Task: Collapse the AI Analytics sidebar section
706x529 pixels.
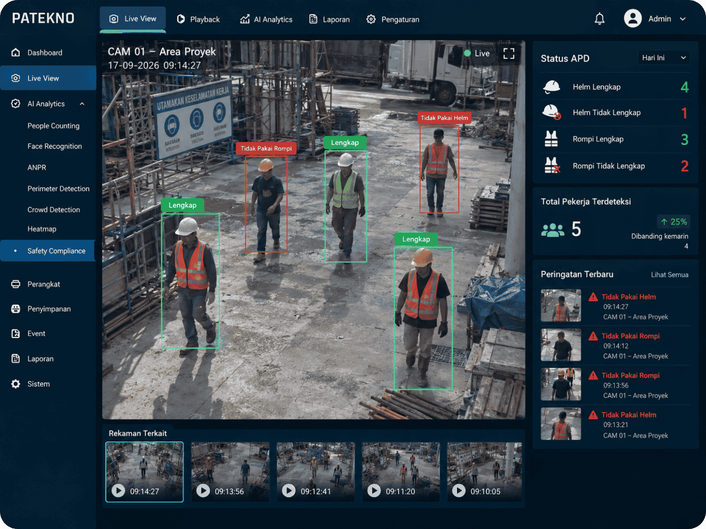Action: (x=82, y=104)
